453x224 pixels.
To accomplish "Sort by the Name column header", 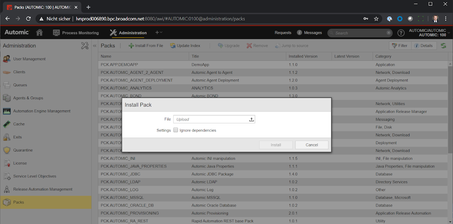I will point(144,56).
